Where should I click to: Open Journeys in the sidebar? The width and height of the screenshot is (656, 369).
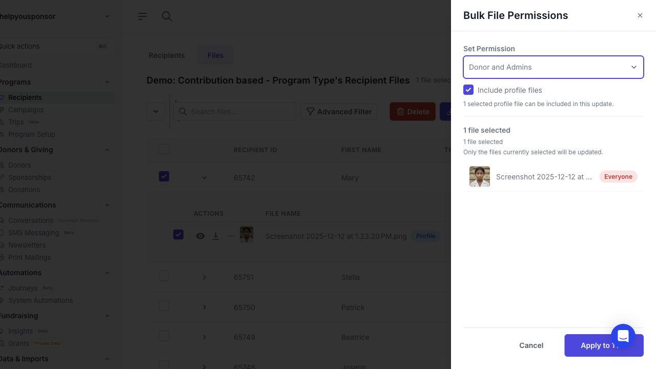pyautogui.click(x=23, y=288)
